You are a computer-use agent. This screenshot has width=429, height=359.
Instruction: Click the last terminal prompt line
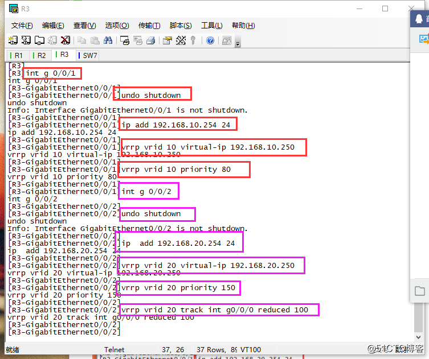64,332
